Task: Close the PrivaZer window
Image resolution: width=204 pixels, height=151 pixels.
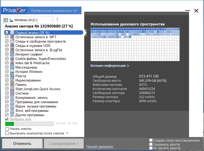Action: (x=196, y=11)
